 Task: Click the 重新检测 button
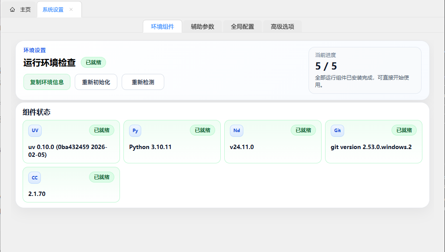tap(143, 82)
